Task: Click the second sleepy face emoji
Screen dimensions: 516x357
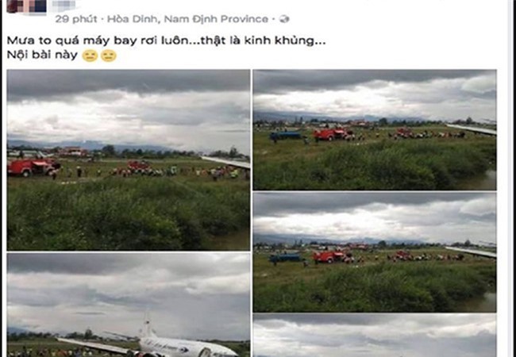Action: point(109,56)
